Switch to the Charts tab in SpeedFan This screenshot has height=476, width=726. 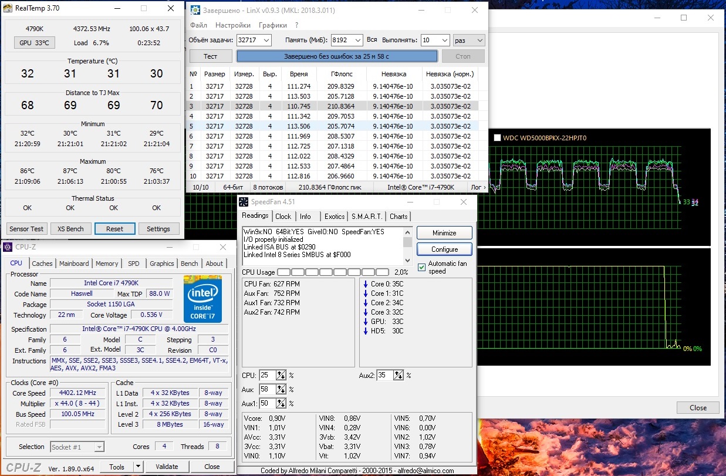coord(399,217)
